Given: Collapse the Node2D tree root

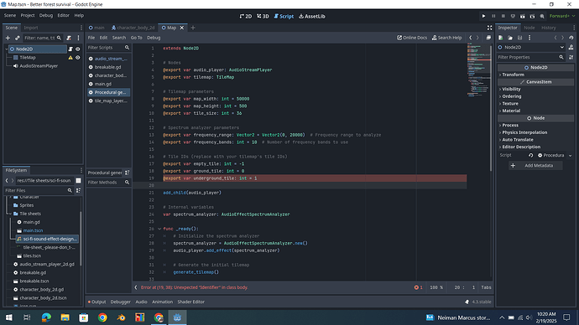Looking at the screenshot, I should [x=6, y=49].
